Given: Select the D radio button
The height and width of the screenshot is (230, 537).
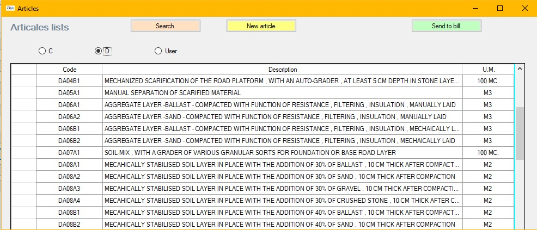Looking at the screenshot, I should [x=98, y=51].
